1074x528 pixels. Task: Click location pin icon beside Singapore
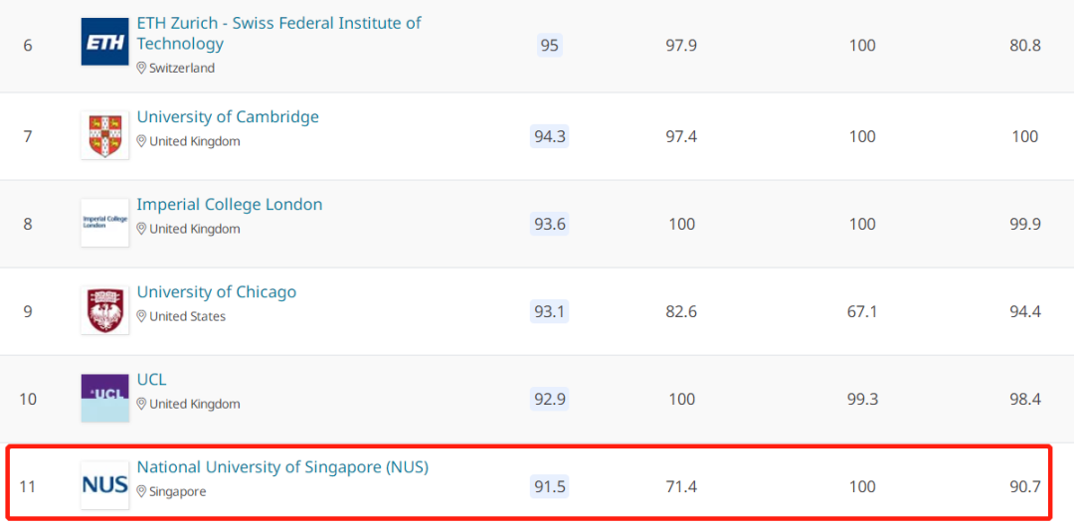142,491
